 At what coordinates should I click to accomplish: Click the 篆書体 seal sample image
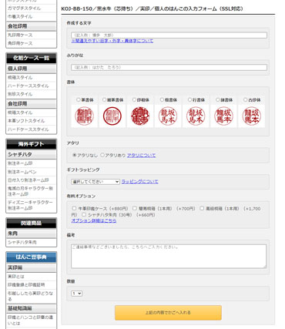click(x=85, y=116)
